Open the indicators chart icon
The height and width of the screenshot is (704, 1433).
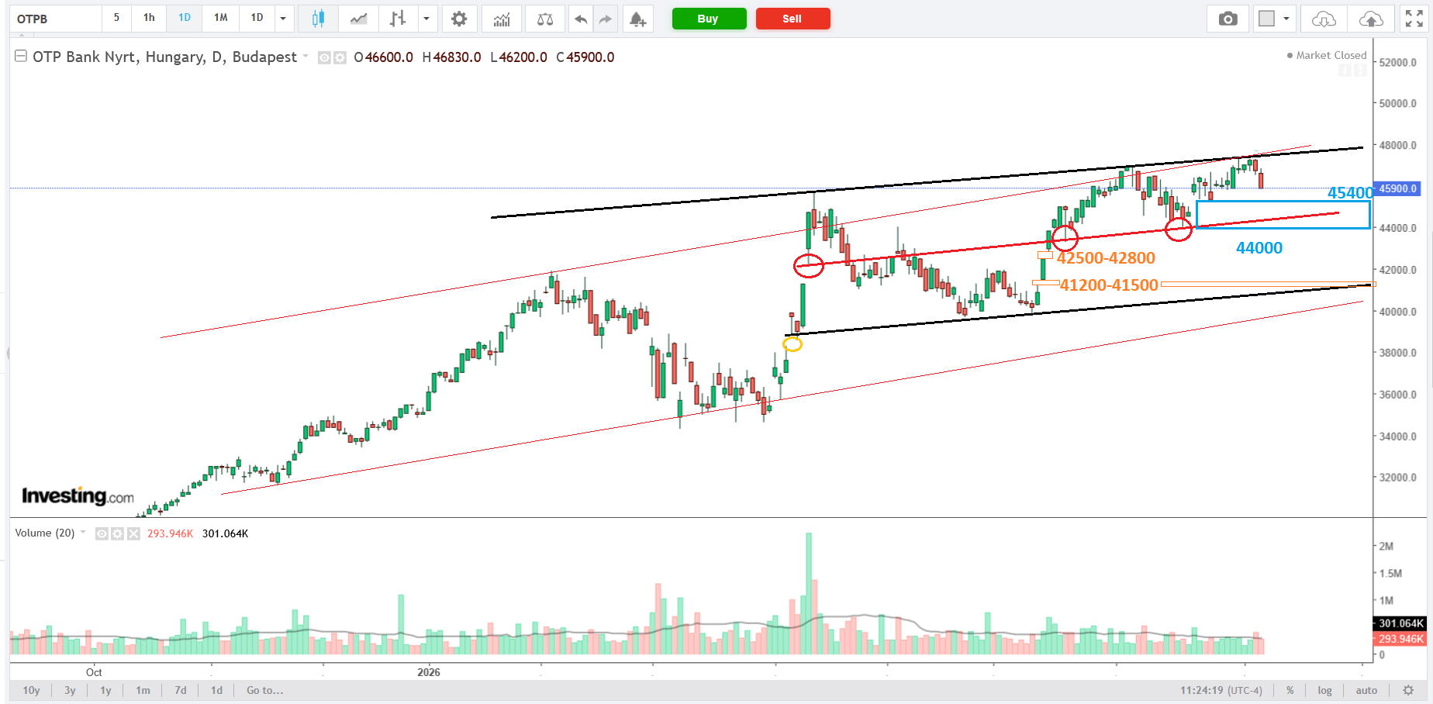click(x=502, y=19)
